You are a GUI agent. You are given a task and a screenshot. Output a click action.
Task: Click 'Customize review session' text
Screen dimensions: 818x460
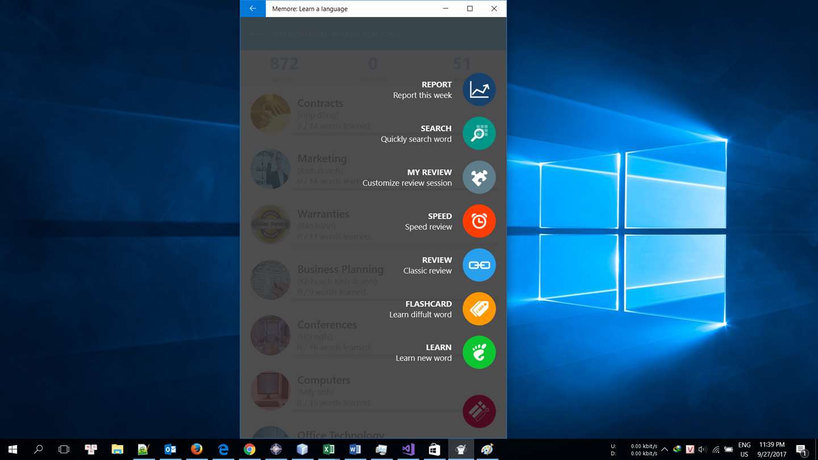[x=407, y=183]
